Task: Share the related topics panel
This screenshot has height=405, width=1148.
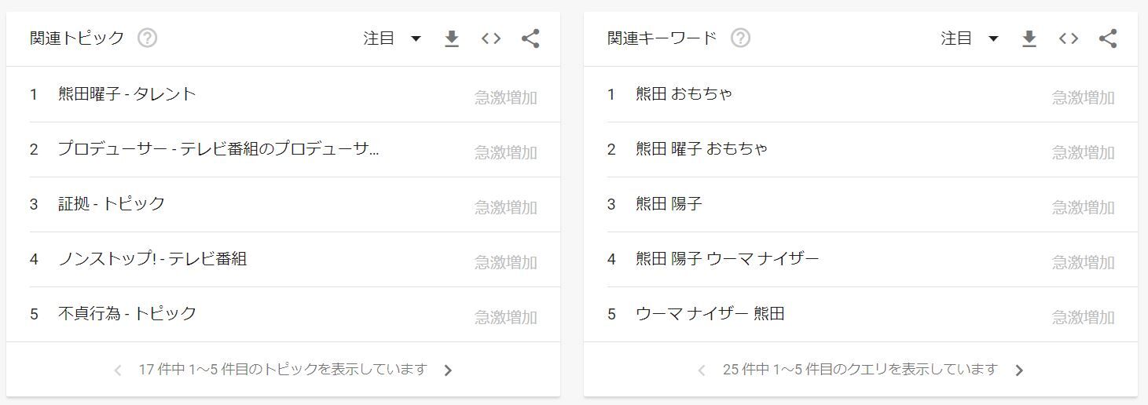Action: [530, 38]
